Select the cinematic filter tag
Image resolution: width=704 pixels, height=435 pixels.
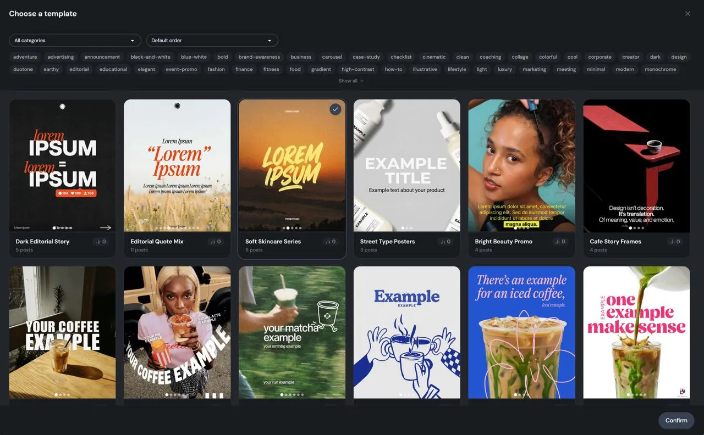coord(434,57)
